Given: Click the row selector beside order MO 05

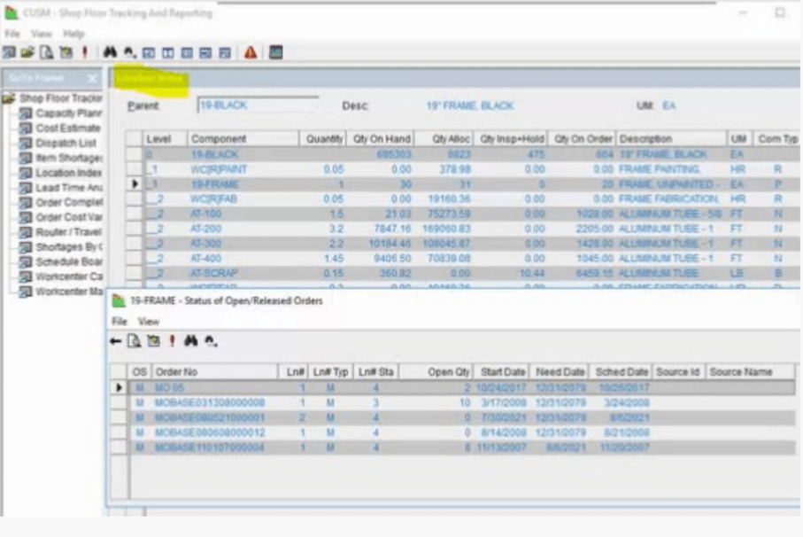Looking at the screenshot, I should [119, 387].
